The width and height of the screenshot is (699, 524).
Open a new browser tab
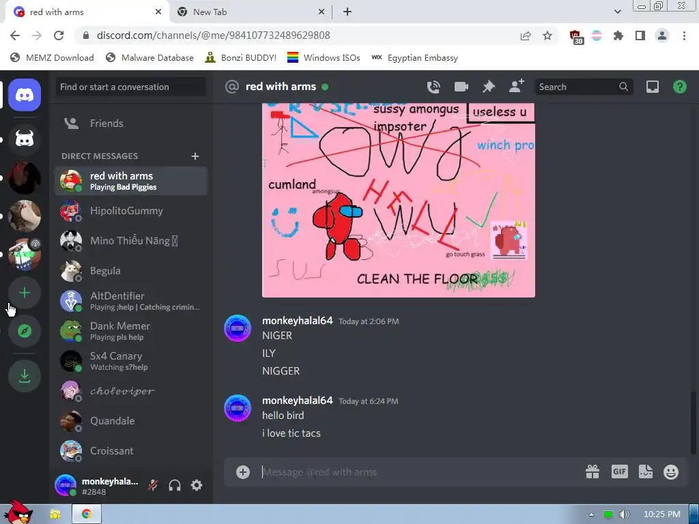[x=347, y=12]
